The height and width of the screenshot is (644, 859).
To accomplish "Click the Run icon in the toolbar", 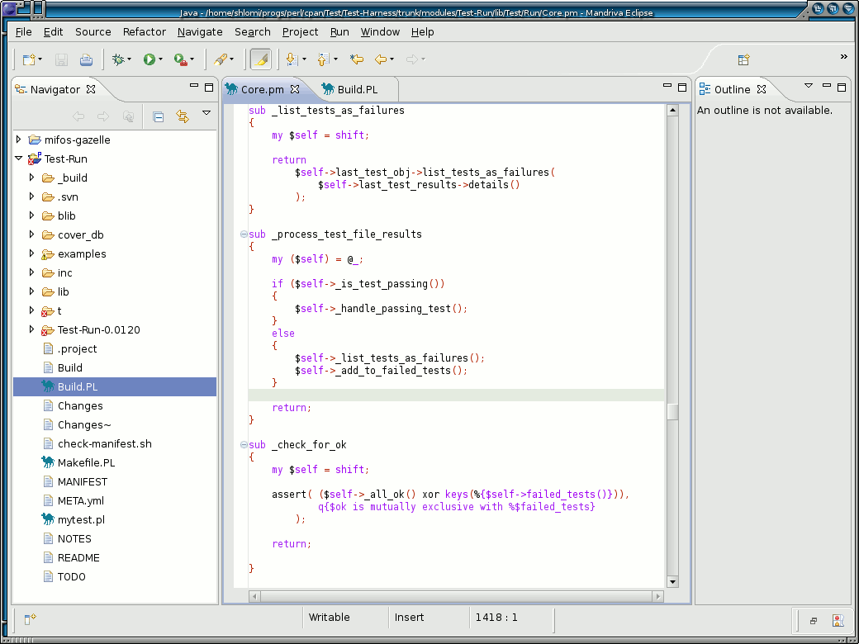I will tap(149, 59).
